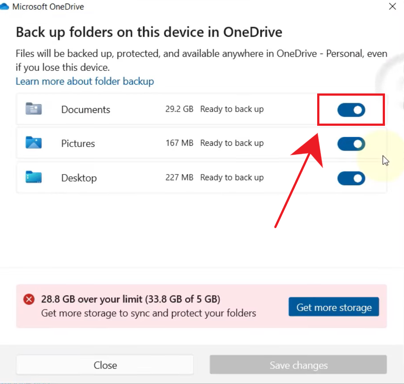Image resolution: width=404 pixels, height=384 pixels.
Task: Select the Pictures folder name label
Action: 78,144
